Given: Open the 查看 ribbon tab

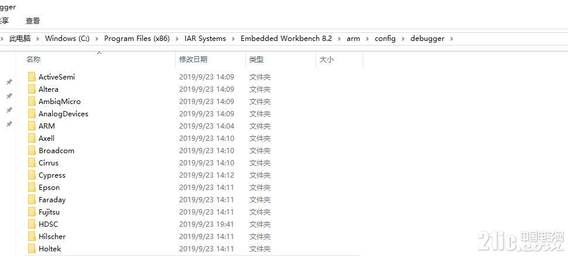Looking at the screenshot, I should 33,21.
